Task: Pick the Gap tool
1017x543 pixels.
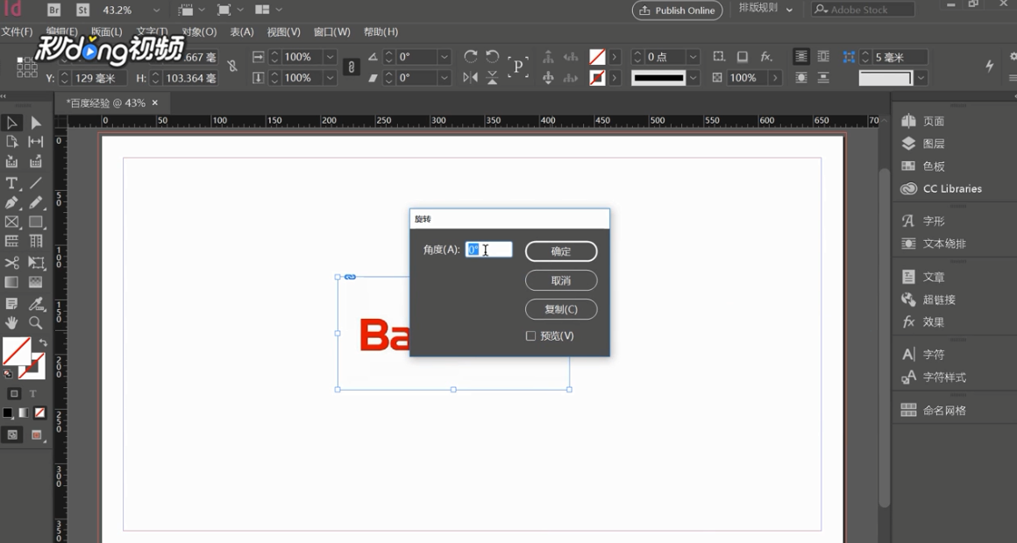Action: 36,142
